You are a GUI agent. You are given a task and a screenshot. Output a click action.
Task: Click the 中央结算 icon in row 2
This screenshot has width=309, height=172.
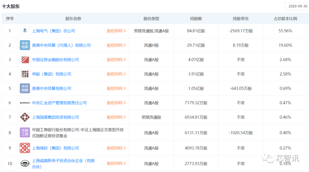25,45
